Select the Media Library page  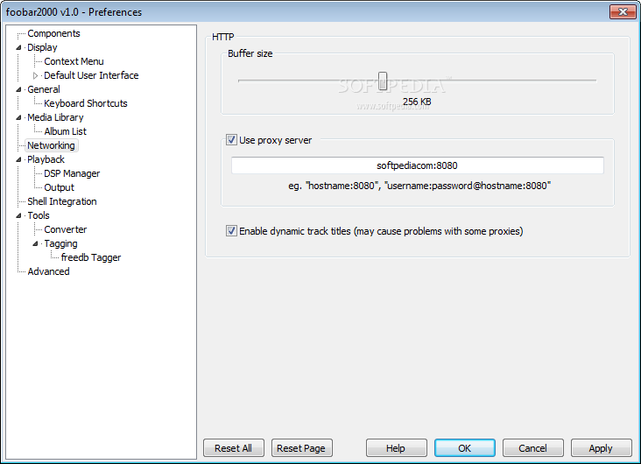[55, 117]
